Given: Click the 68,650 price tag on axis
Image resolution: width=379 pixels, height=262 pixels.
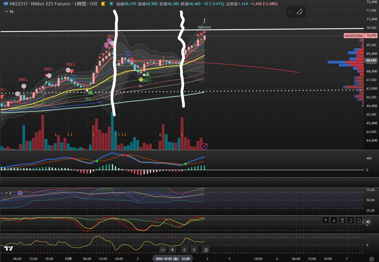Looking at the screenshot, I should pos(371,60).
